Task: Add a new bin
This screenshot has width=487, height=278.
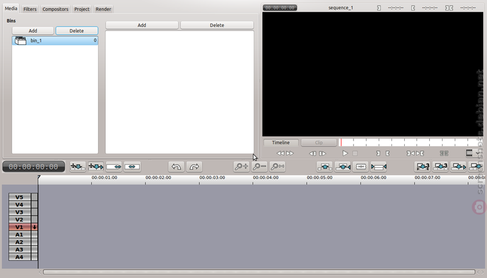Action: pos(33,30)
